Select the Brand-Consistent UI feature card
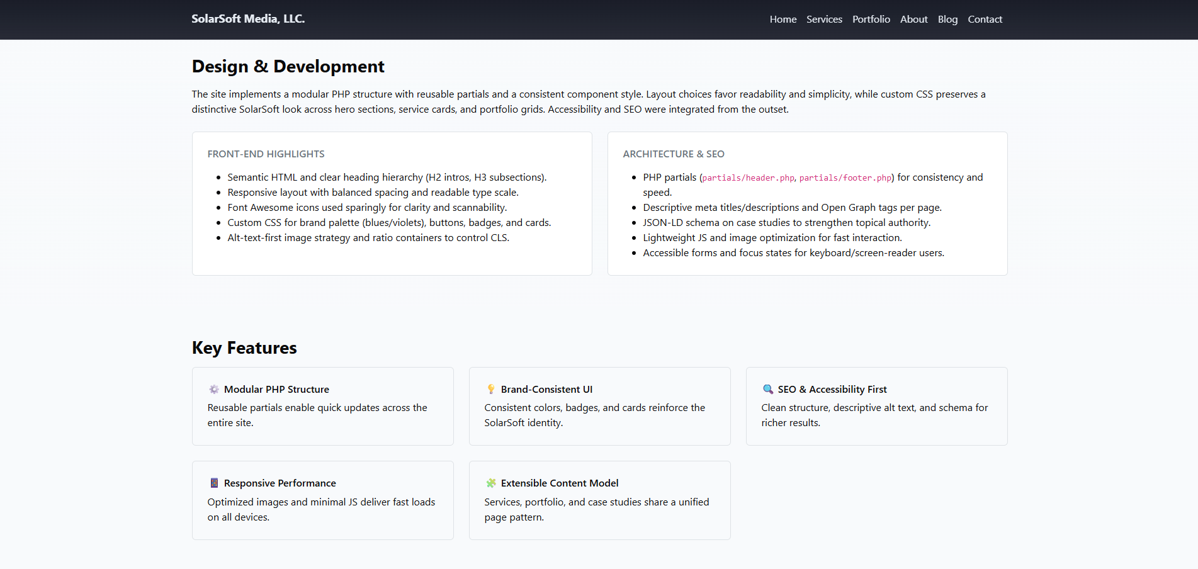This screenshot has width=1198, height=569. (x=599, y=406)
